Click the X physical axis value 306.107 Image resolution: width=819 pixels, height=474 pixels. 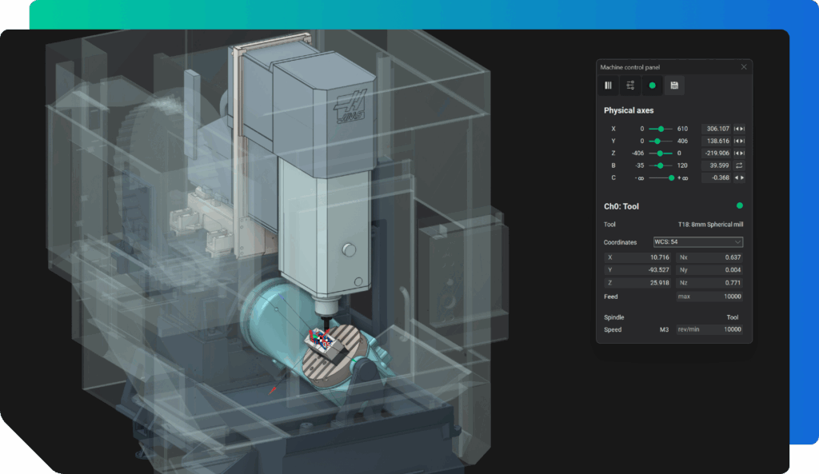pos(717,129)
